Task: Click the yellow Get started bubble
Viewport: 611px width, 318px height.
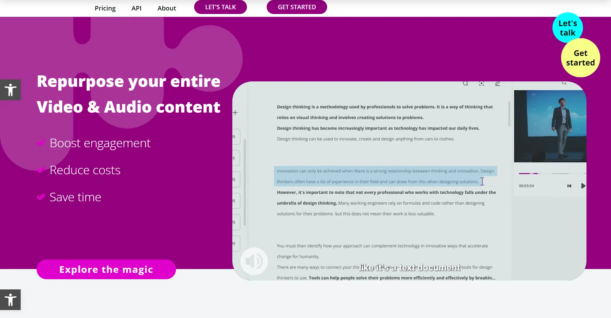Action: coord(580,58)
